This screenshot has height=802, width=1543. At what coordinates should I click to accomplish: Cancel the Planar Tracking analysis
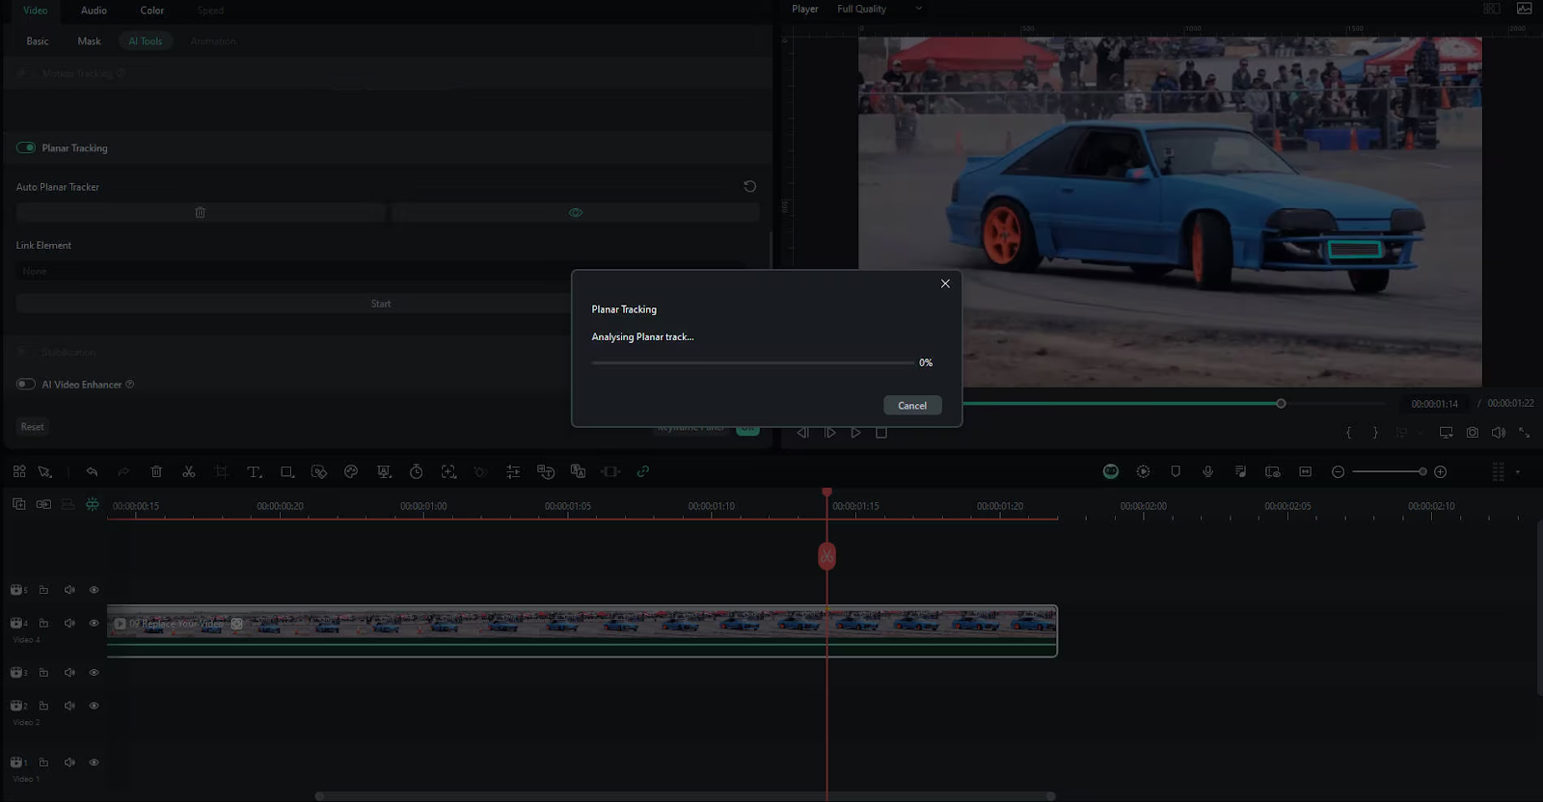coord(912,406)
